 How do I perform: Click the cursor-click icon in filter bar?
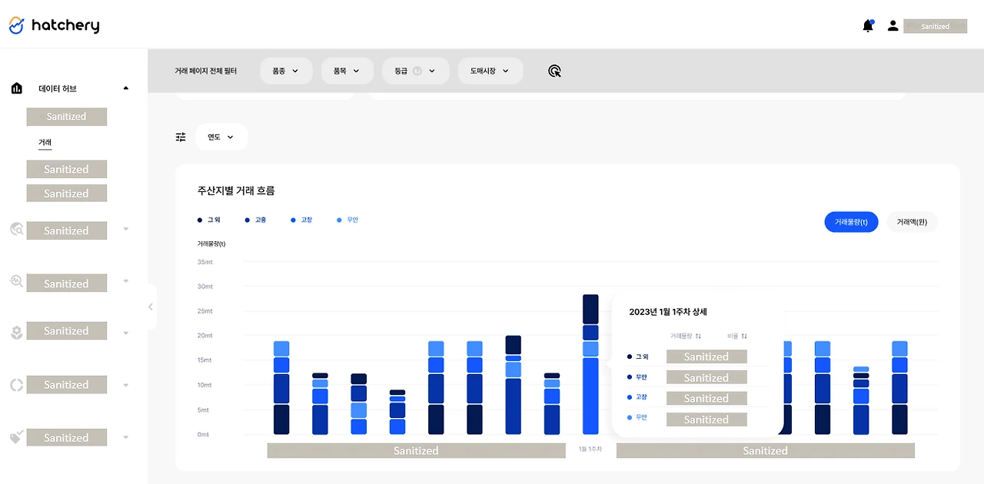[x=554, y=71]
